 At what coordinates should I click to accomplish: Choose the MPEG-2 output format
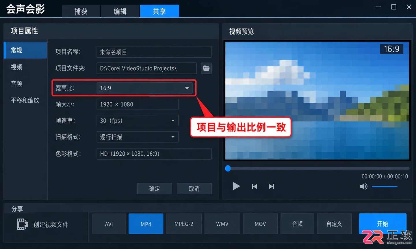[x=184, y=224]
